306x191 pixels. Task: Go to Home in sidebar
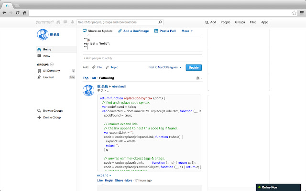(x=56, y=49)
